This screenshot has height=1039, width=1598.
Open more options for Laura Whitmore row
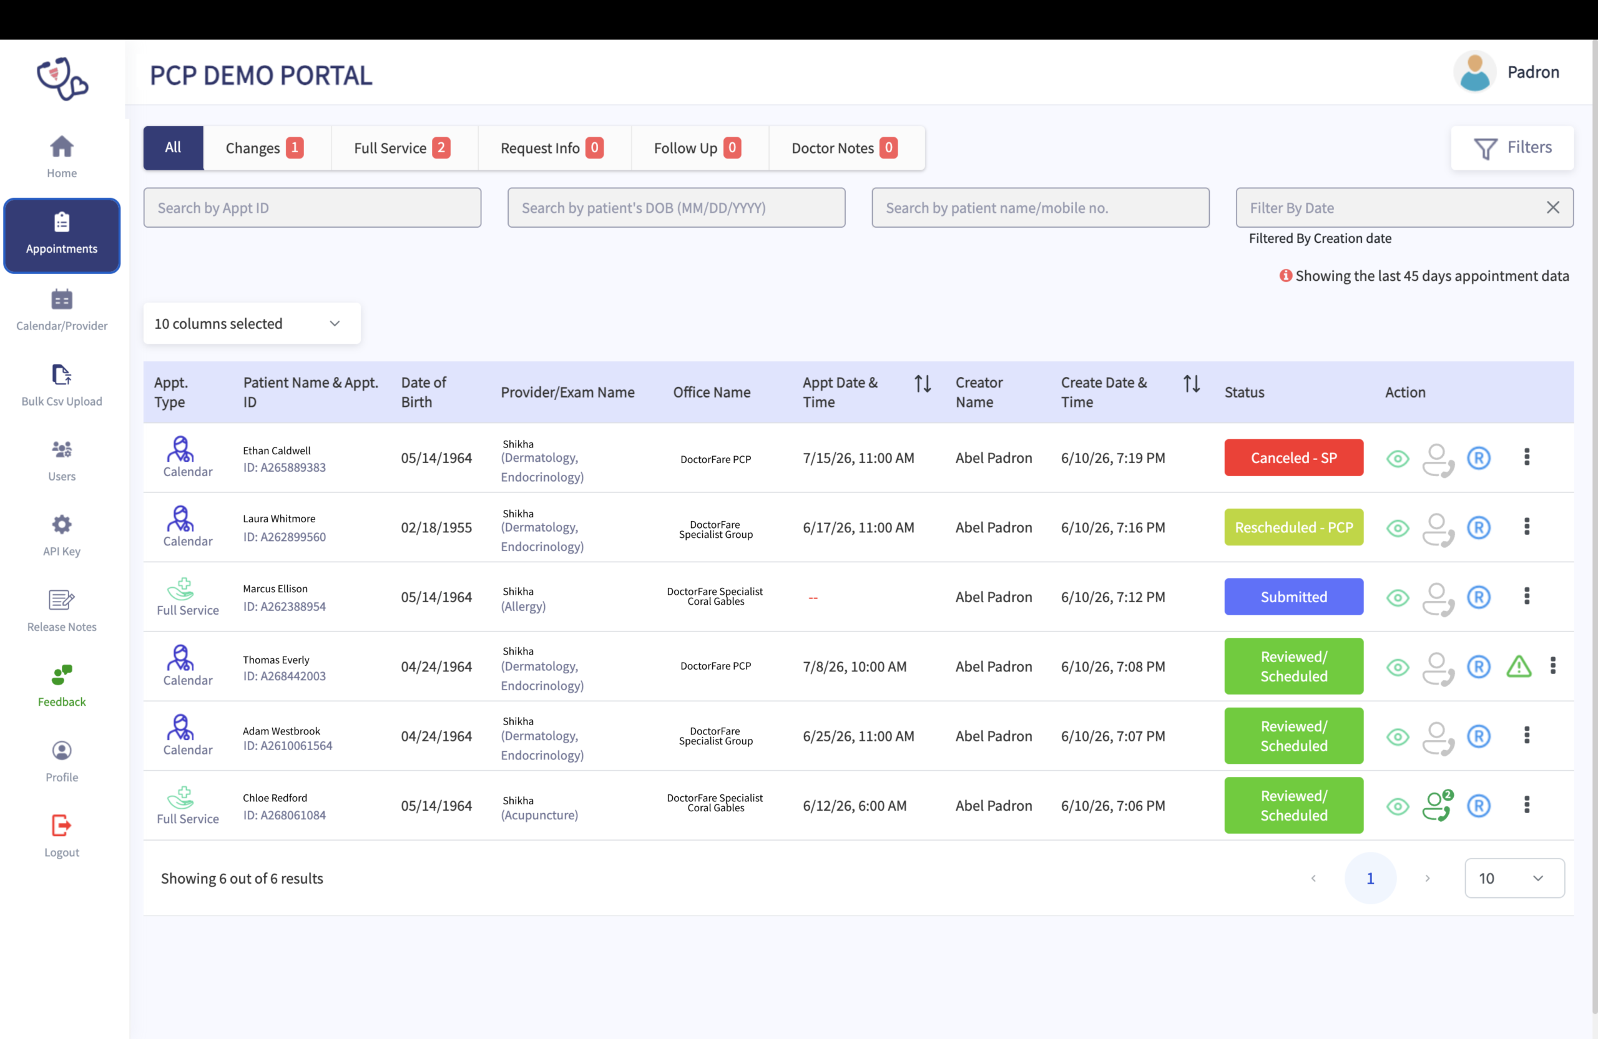click(x=1527, y=527)
